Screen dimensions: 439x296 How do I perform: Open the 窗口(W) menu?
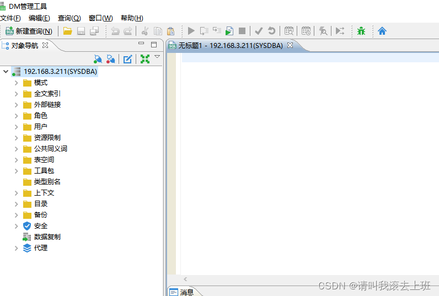pyautogui.click(x=100, y=18)
